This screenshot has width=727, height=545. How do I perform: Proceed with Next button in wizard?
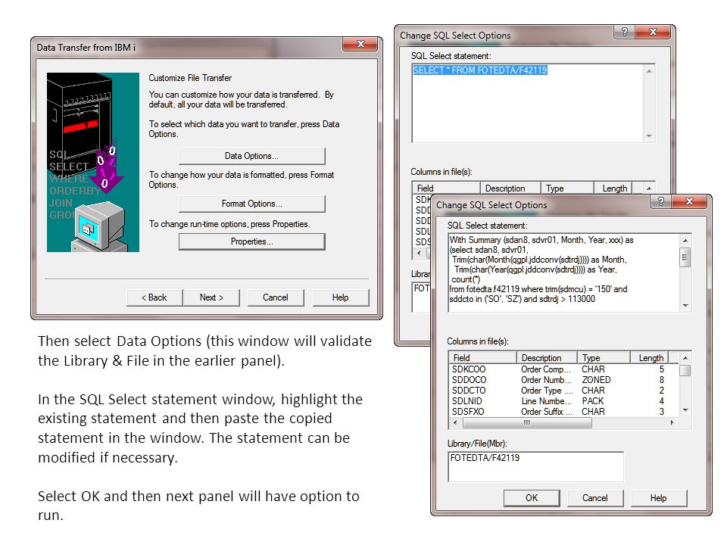[211, 297]
